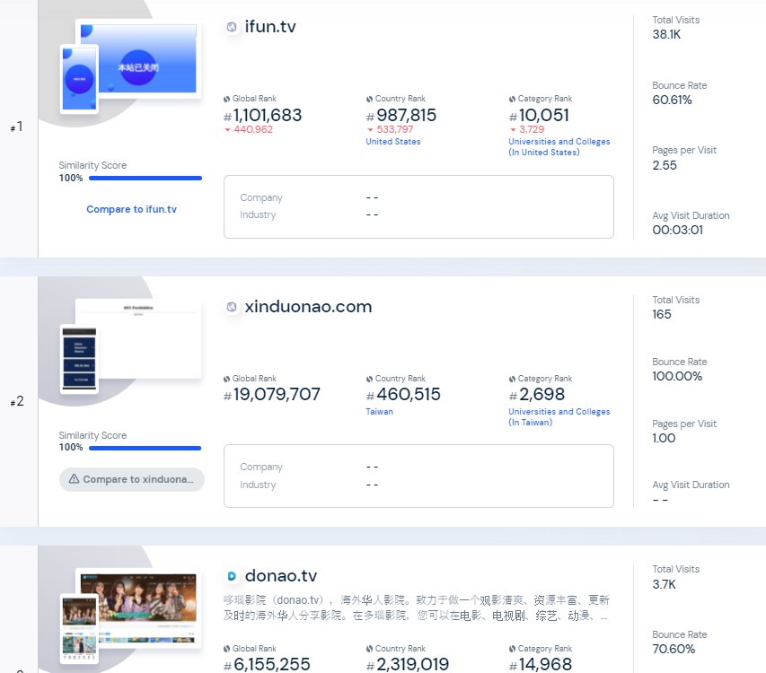Click the ifun.tv Company and Industry box
Viewport: 766px width, 673px height.
418,207
